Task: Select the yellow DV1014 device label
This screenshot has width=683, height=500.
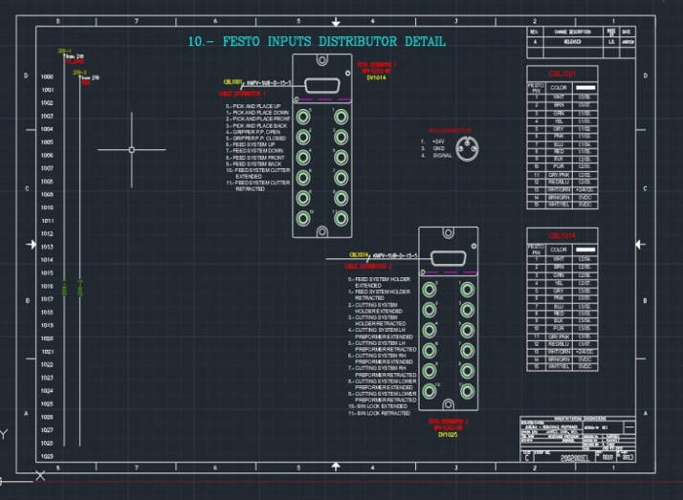Action: 375,78
